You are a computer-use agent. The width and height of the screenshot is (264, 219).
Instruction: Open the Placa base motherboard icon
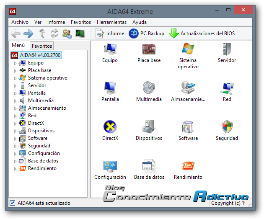(x=149, y=49)
